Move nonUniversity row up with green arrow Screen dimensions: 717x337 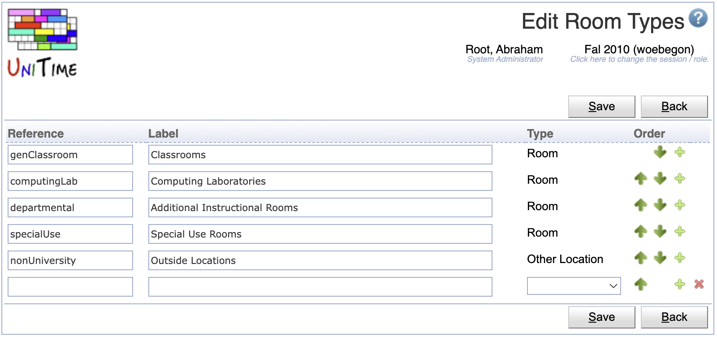coord(641,258)
